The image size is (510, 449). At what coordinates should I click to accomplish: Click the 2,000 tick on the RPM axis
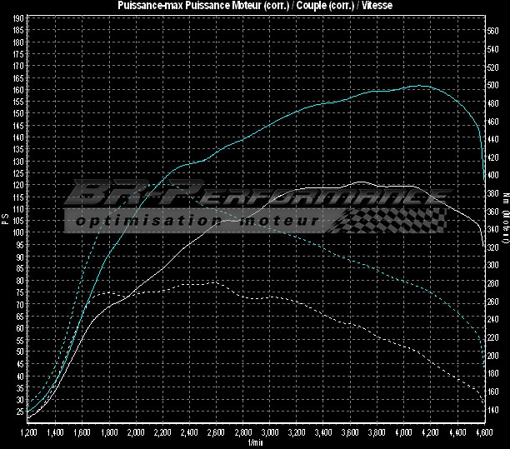(136, 433)
